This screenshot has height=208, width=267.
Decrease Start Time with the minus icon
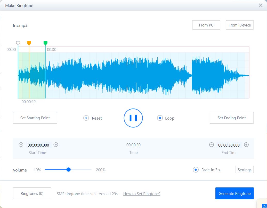(21, 145)
